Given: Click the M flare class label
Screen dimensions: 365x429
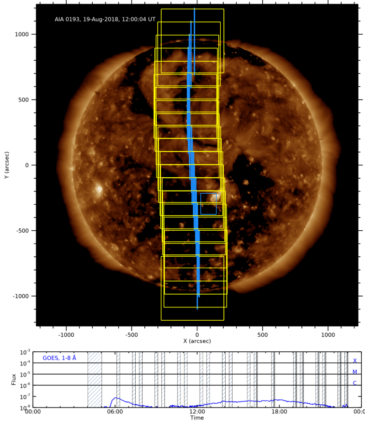Looking at the screenshot, I should [354, 372].
